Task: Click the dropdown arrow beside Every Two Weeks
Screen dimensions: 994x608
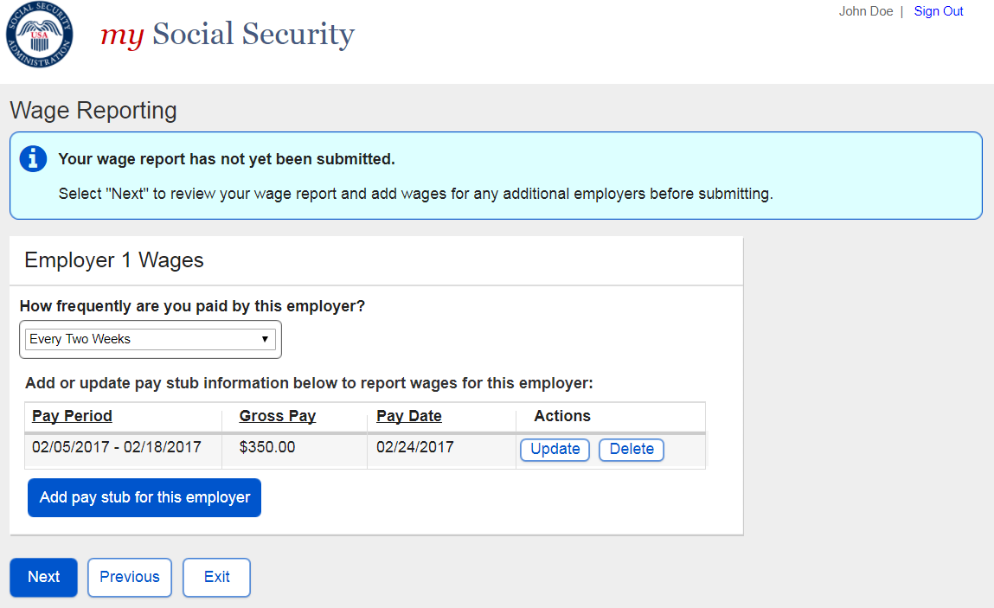Action: coord(265,339)
